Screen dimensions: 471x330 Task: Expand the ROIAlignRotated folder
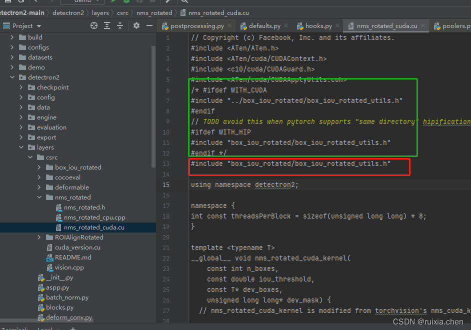tap(38, 237)
